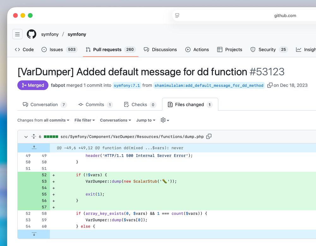Image resolution: width=316 pixels, height=246 pixels.
Task: Open Jump to dropdown
Action: pos(146,120)
